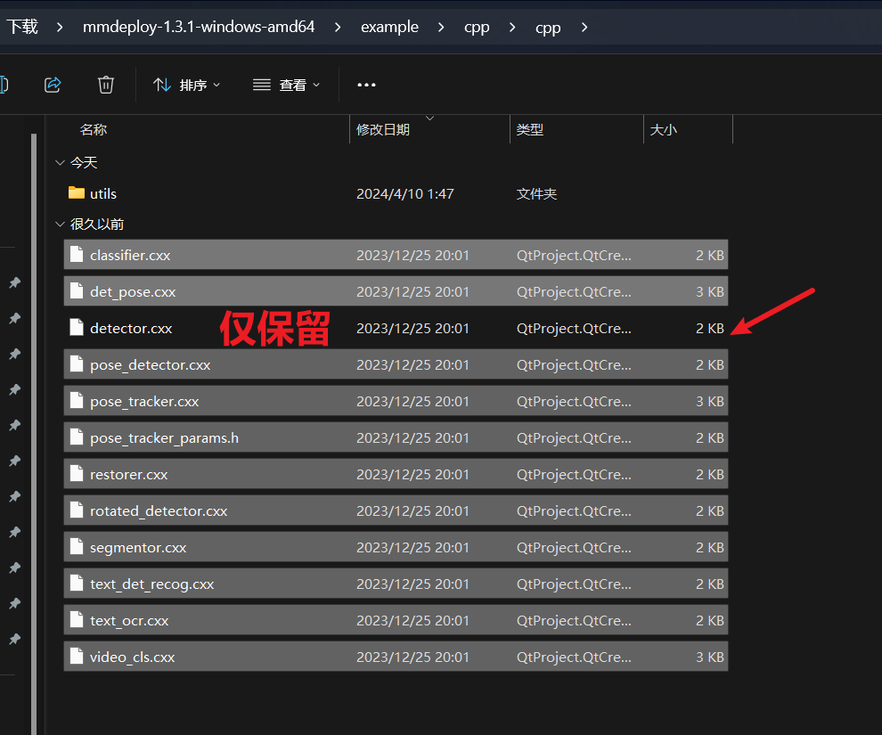Click the Delete trash icon
Screen dimensions: 882x735
coord(106,85)
